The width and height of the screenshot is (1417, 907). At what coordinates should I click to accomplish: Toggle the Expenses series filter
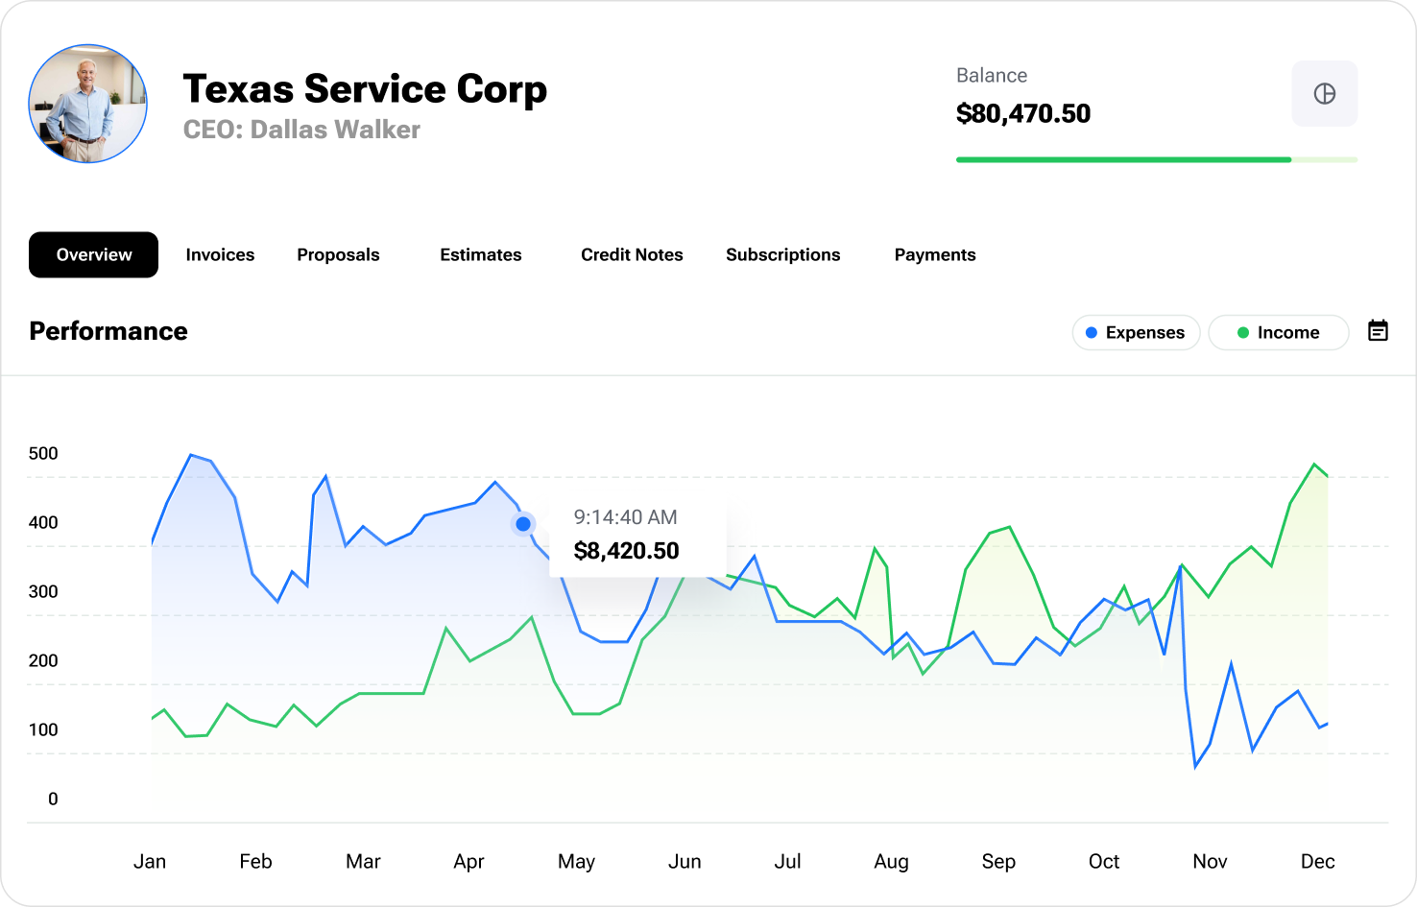1136,333
